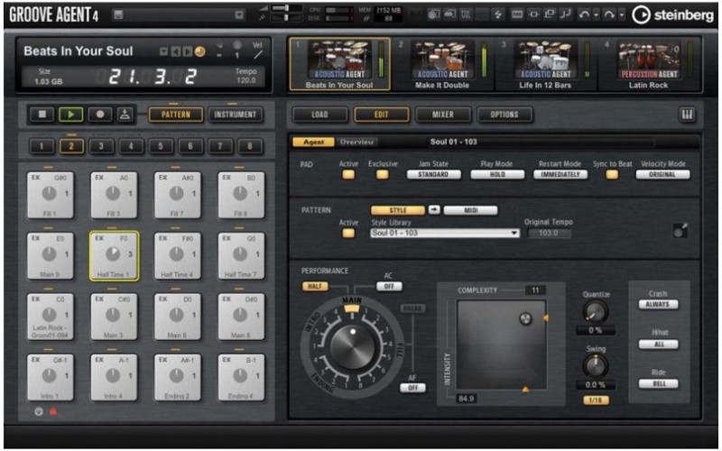This screenshot has width=722, height=451.
Task: Click the HALF performance button
Action: pyautogui.click(x=315, y=285)
